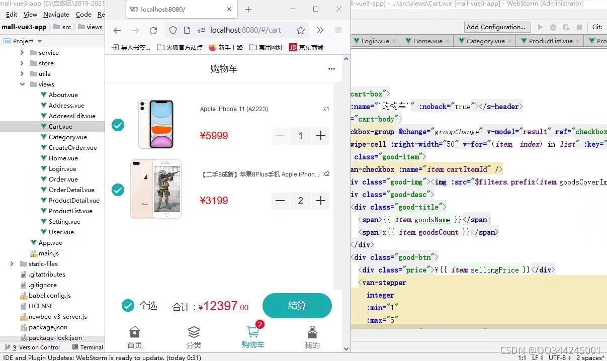
Task: Open the 新手上路 bookmark
Action: pos(226,47)
